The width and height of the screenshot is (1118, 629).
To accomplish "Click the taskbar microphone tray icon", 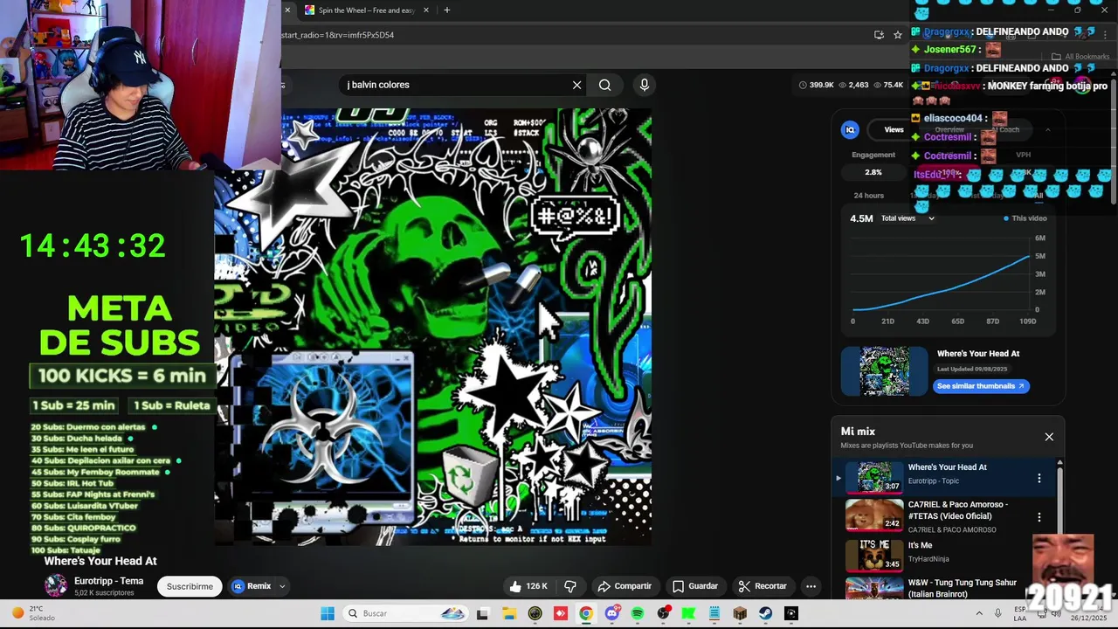I will point(997,613).
